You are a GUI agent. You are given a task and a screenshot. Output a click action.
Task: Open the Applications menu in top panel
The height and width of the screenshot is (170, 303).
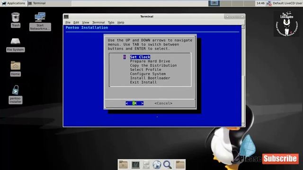click(14, 3)
